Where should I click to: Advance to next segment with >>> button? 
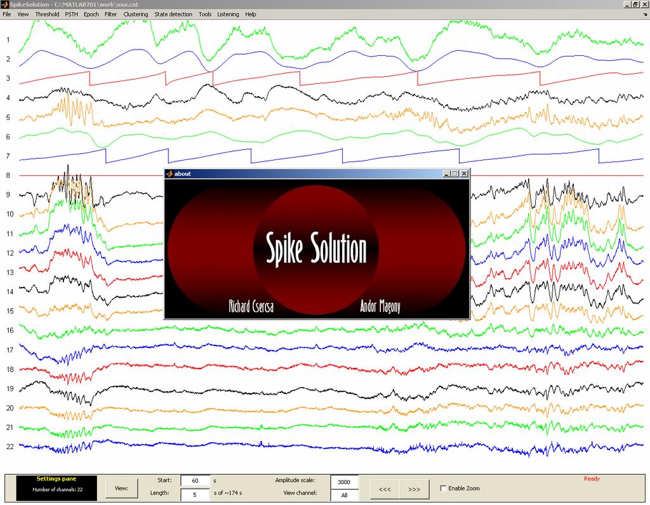click(x=414, y=489)
